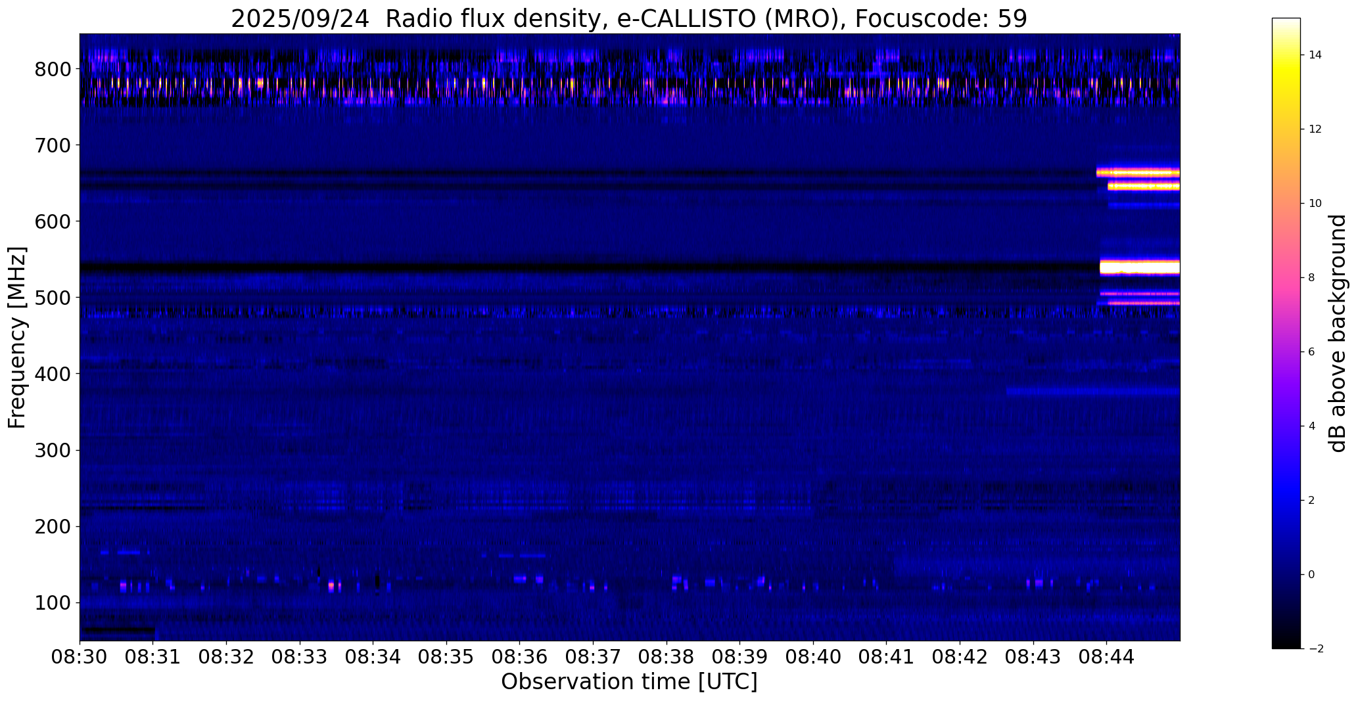Click the 08:30 time tick label
The width and height of the screenshot is (1358, 701).
point(80,658)
